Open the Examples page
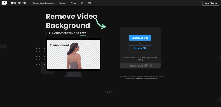Viewport: 221px width, 107px height. 62,3
